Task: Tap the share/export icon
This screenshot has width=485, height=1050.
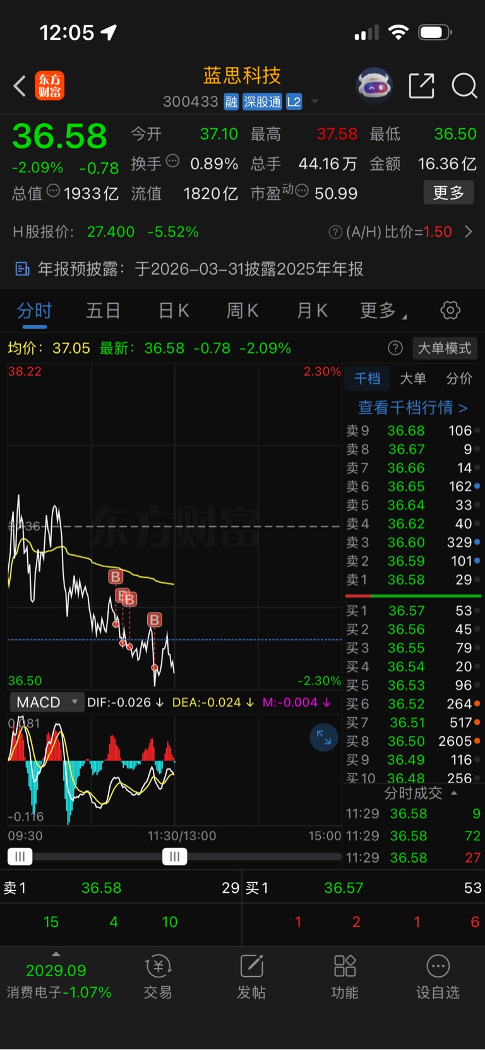Action: [x=422, y=86]
